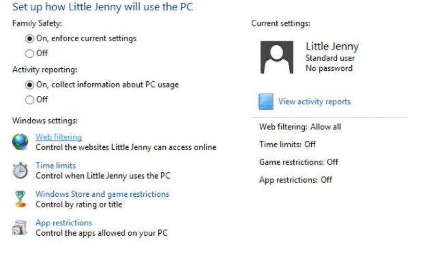This screenshot has width=442, height=279.
Task: Click the Time limits: Off status line
Action: click(287, 144)
